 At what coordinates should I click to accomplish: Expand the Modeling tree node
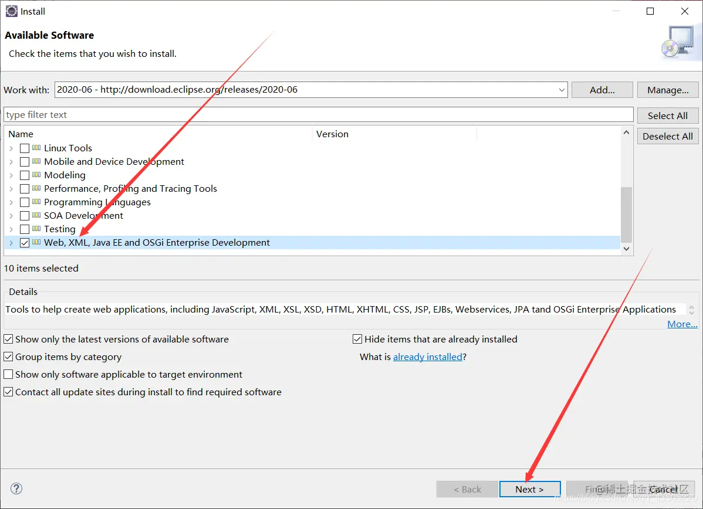(x=11, y=175)
